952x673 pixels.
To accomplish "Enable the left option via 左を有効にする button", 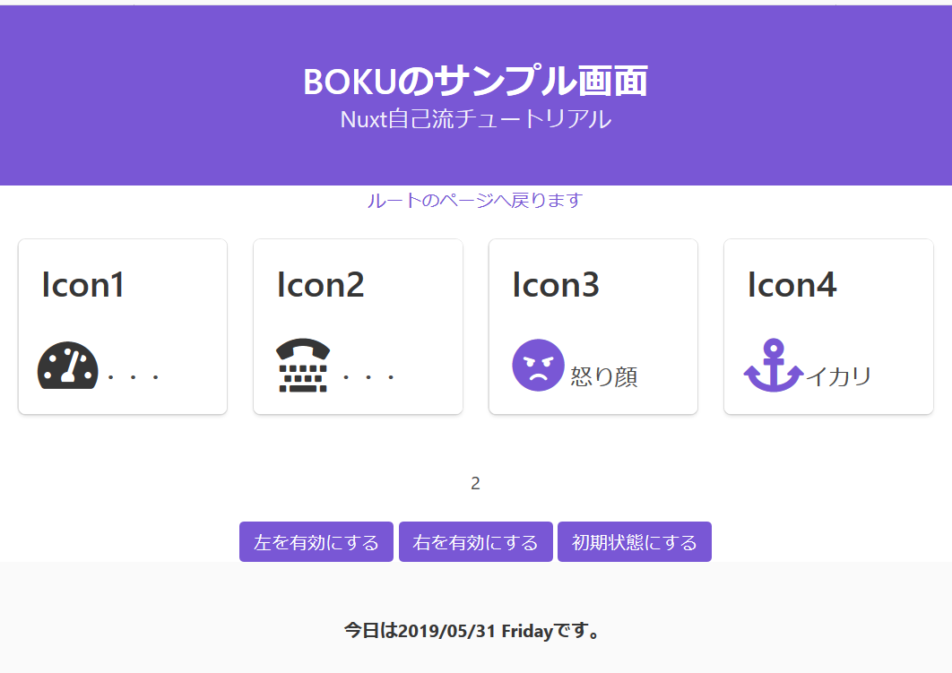I will [x=316, y=541].
